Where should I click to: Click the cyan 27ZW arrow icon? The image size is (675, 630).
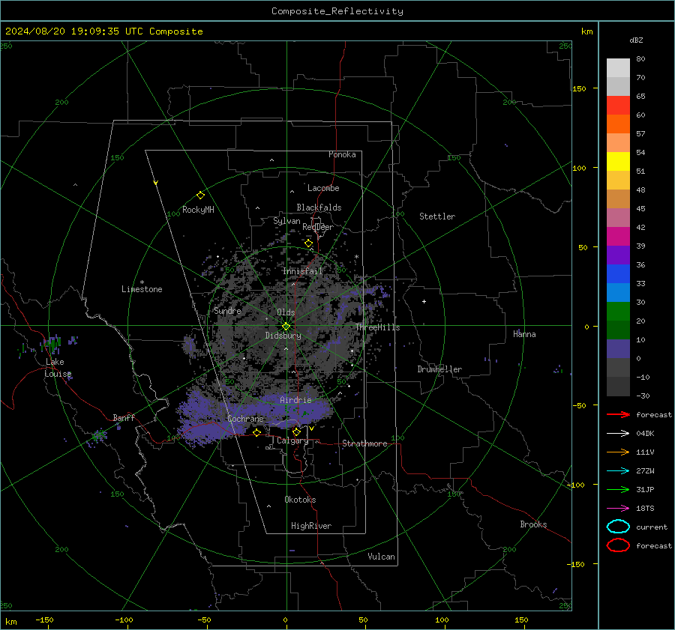pos(618,471)
